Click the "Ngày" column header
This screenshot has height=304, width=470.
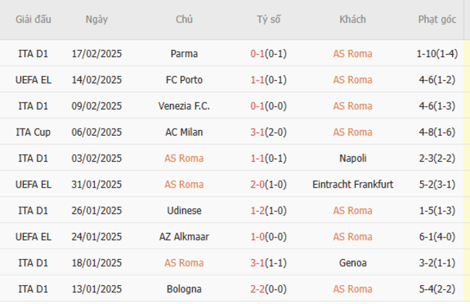coord(96,19)
